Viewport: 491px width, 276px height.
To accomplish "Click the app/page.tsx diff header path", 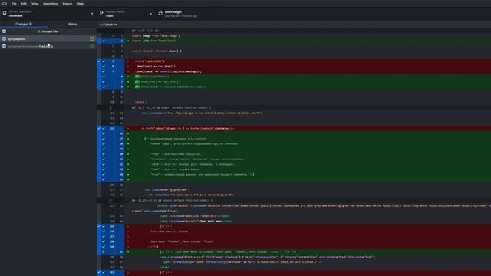I will click(x=108, y=24).
